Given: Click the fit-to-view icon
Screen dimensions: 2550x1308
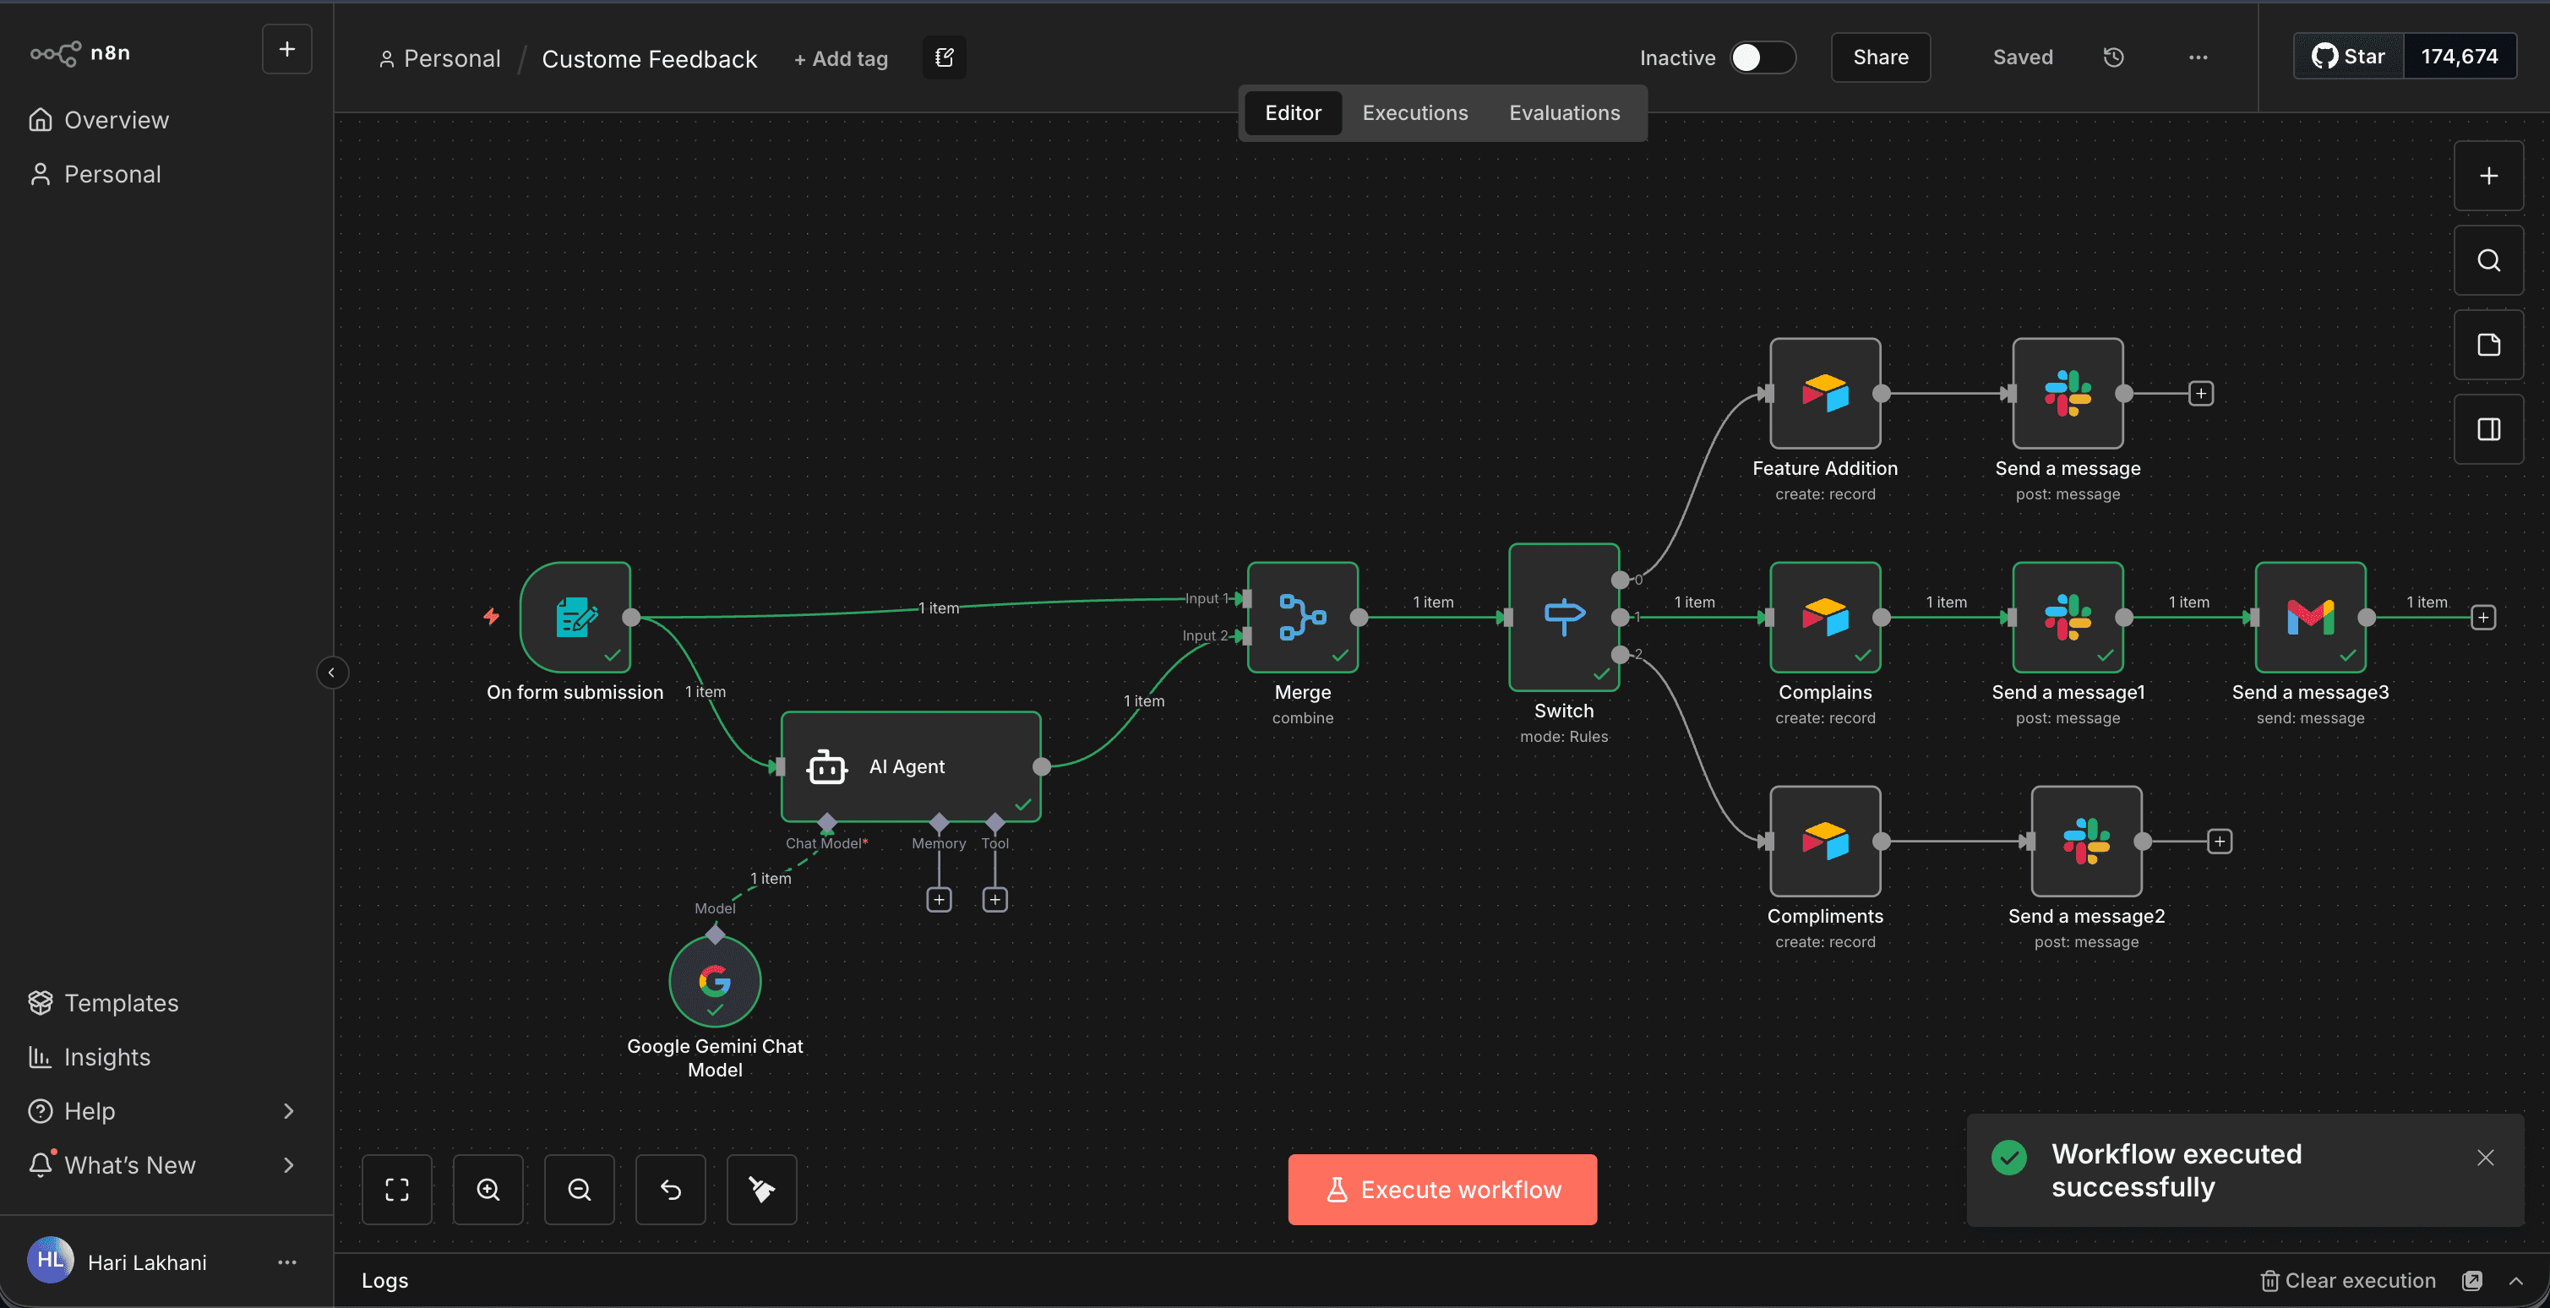Looking at the screenshot, I should point(397,1189).
